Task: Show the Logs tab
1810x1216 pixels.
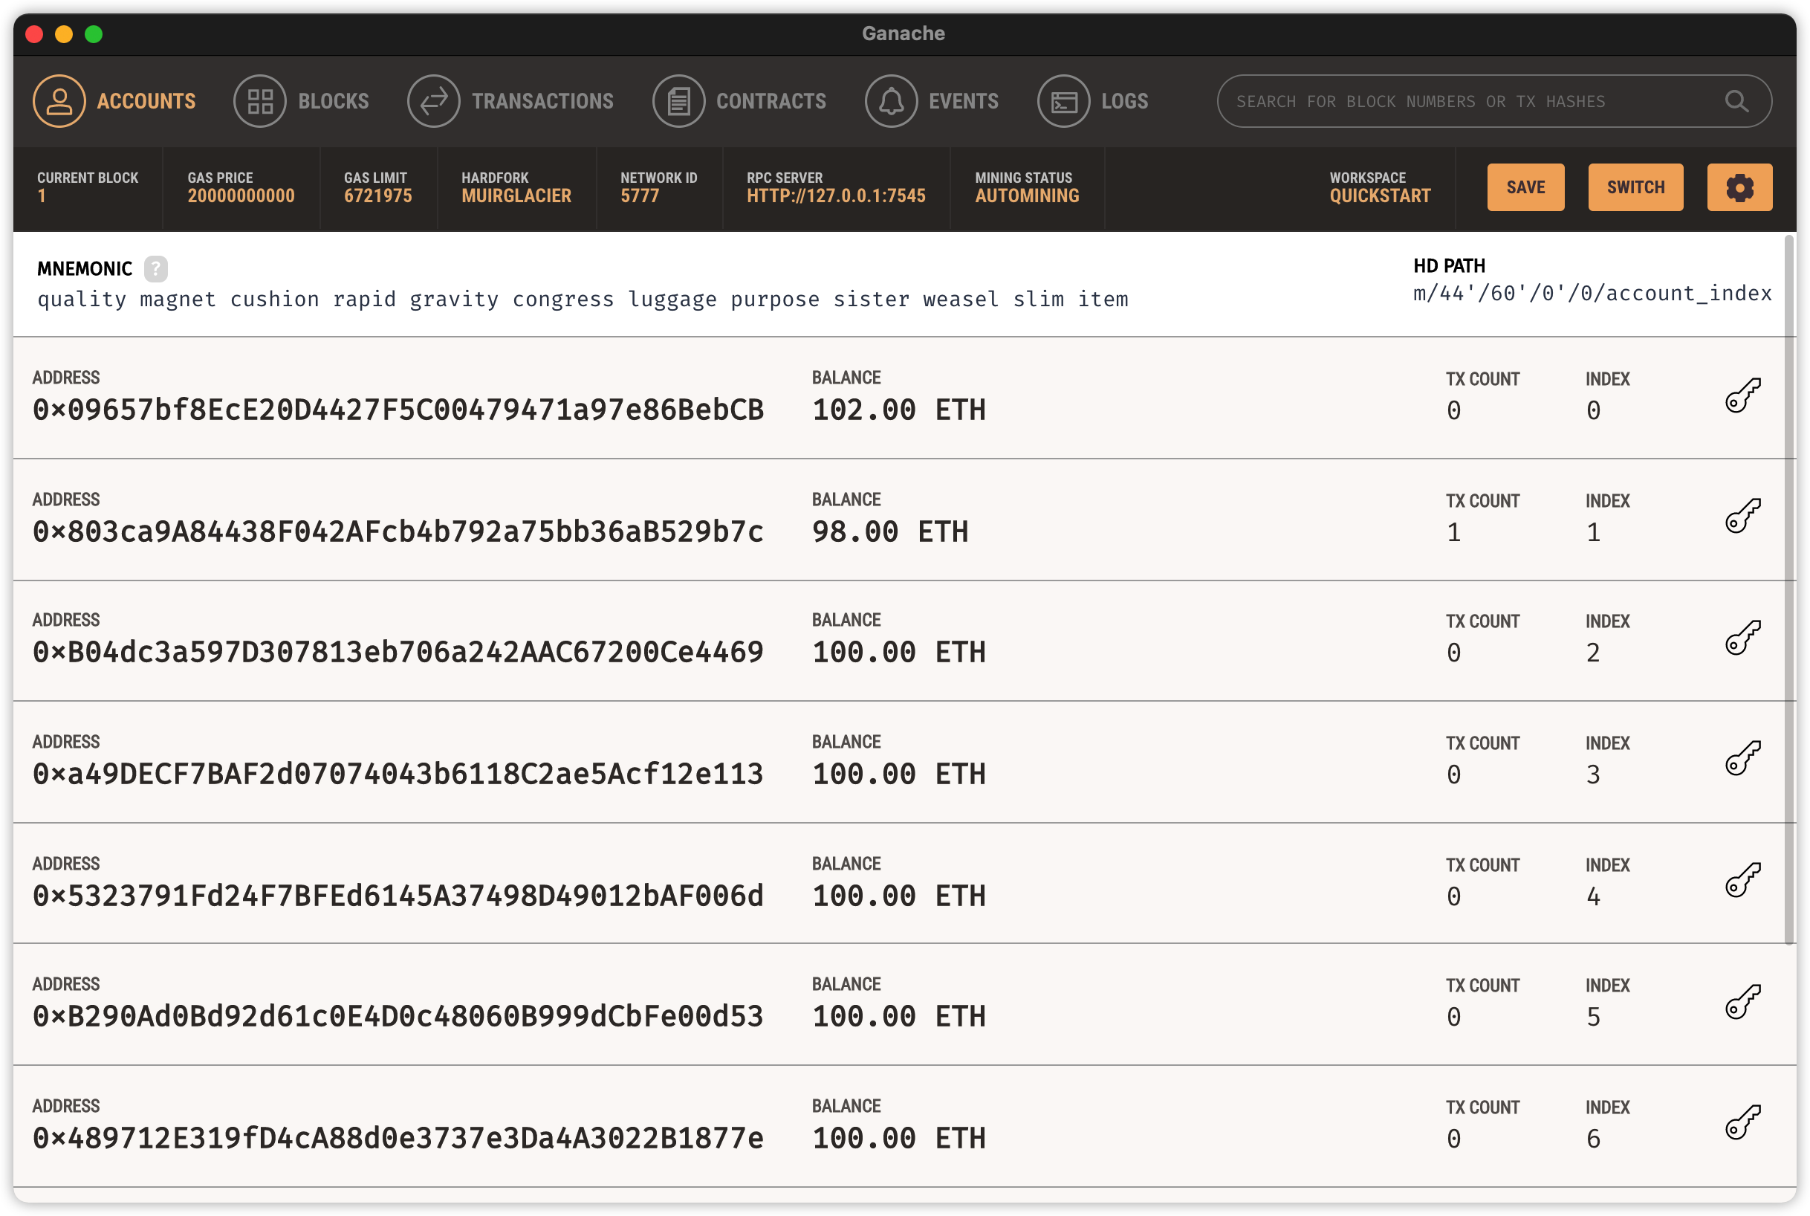Action: pos(1092,101)
